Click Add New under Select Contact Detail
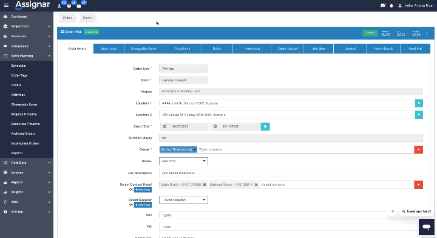 point(143,190)
